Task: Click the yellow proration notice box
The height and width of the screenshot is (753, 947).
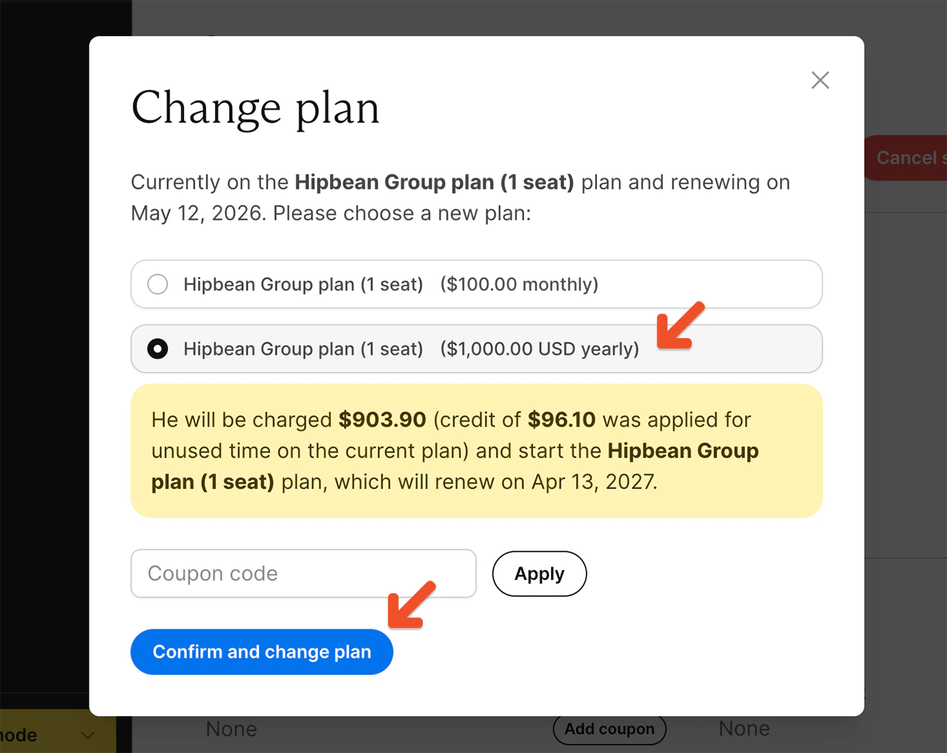Action: click(x=476, y=450)
